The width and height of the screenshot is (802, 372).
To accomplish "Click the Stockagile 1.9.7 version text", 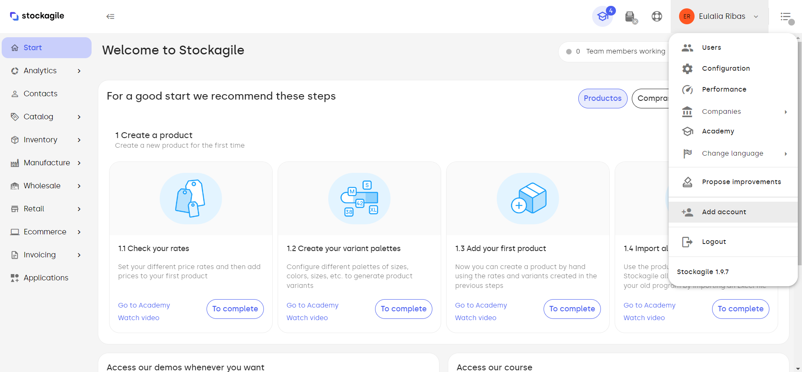I will pyautogui.click(x=702, y=272).
